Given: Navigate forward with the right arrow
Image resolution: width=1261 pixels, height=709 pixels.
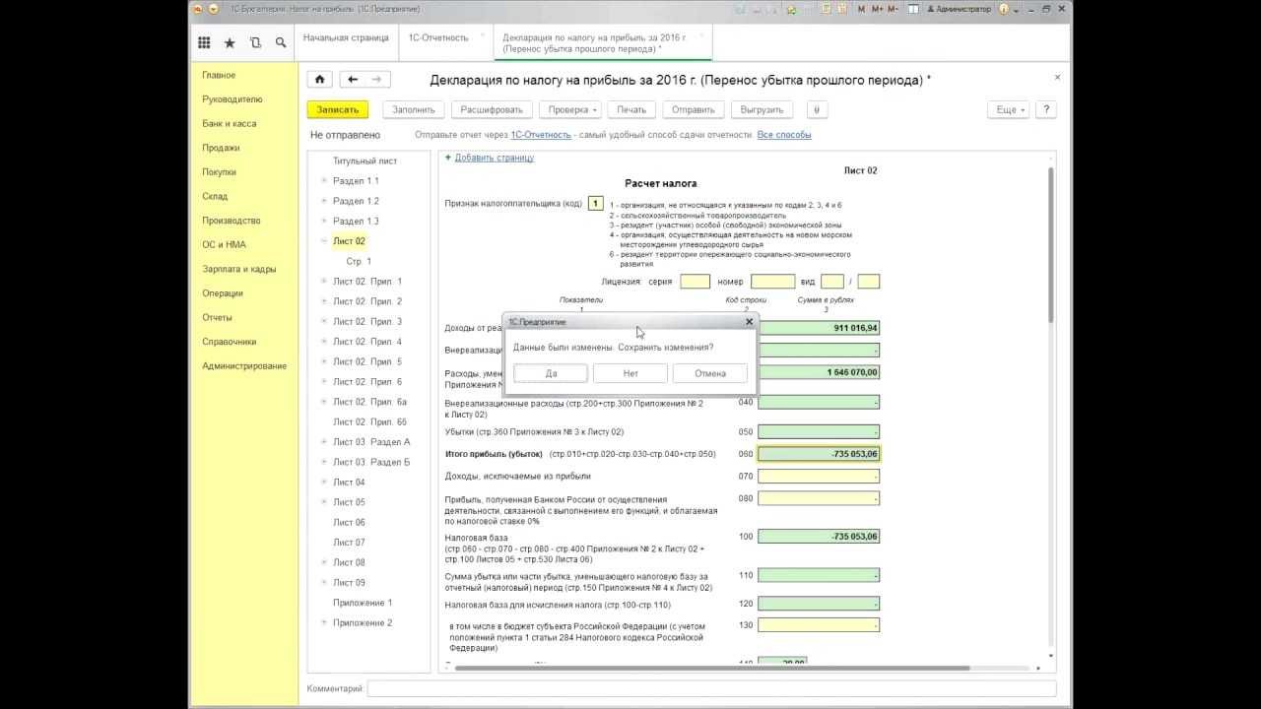Looking at the screenshot, I should tap(377, 80).
